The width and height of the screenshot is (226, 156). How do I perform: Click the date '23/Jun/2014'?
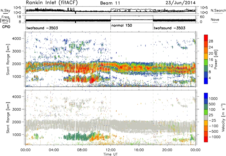181,3
